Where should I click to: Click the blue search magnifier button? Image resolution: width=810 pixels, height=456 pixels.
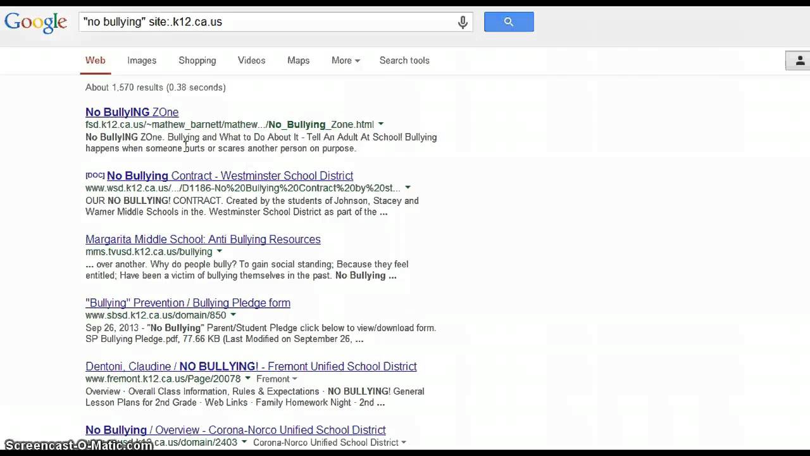[509, 22]
